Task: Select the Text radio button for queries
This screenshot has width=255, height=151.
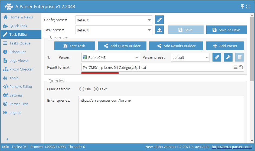Action: (96, 89)
